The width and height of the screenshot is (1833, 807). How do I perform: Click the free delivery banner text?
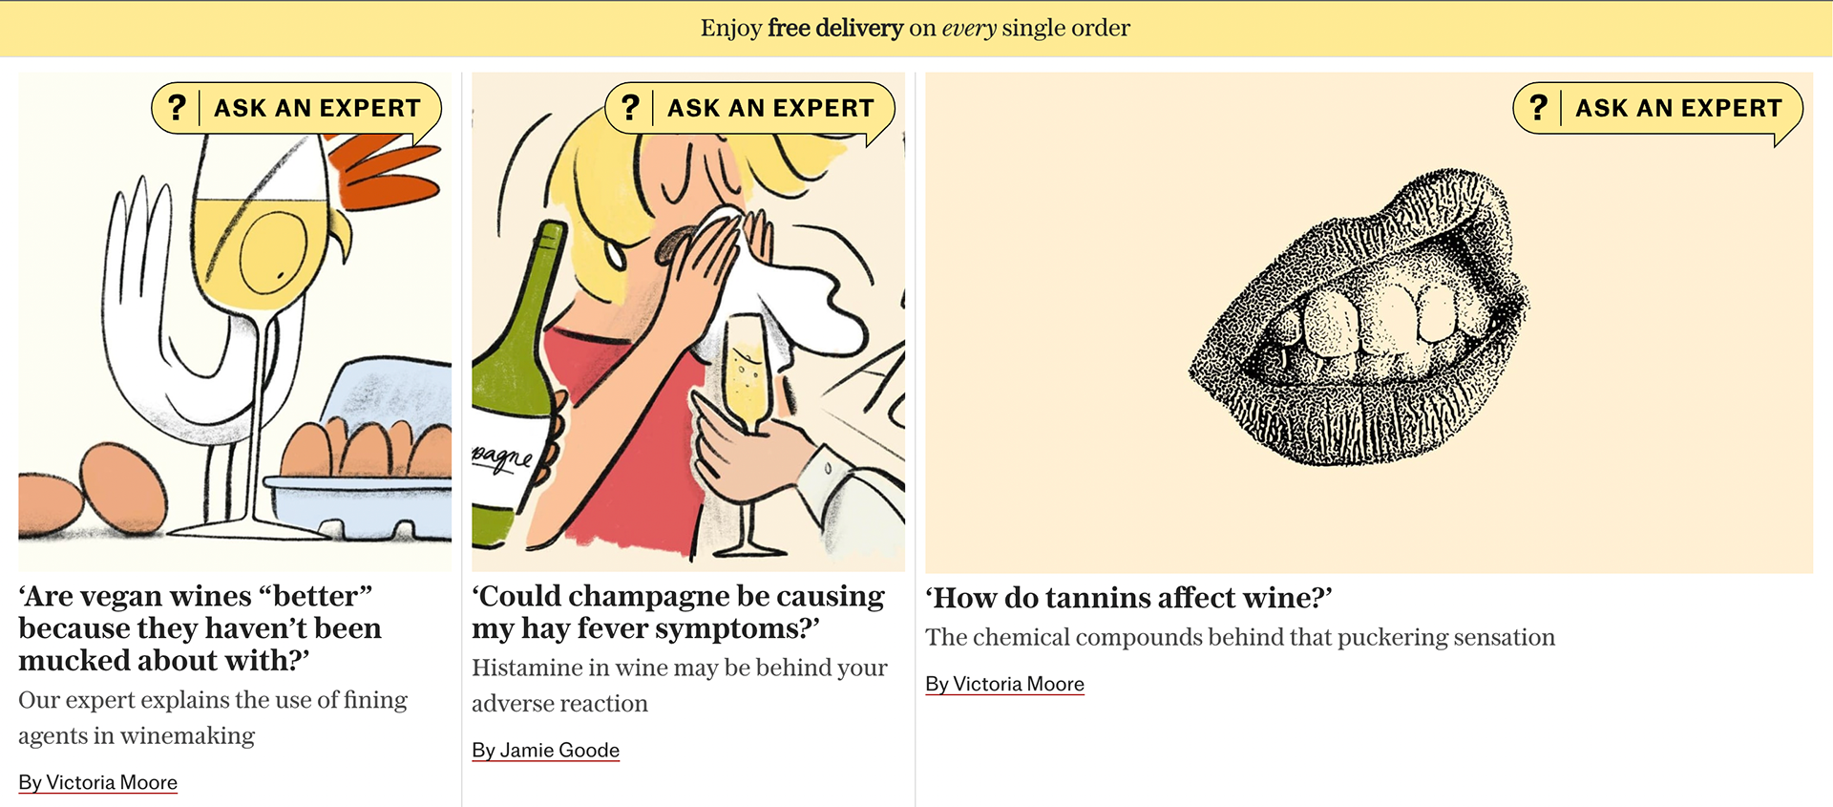[x=915, y=29]
